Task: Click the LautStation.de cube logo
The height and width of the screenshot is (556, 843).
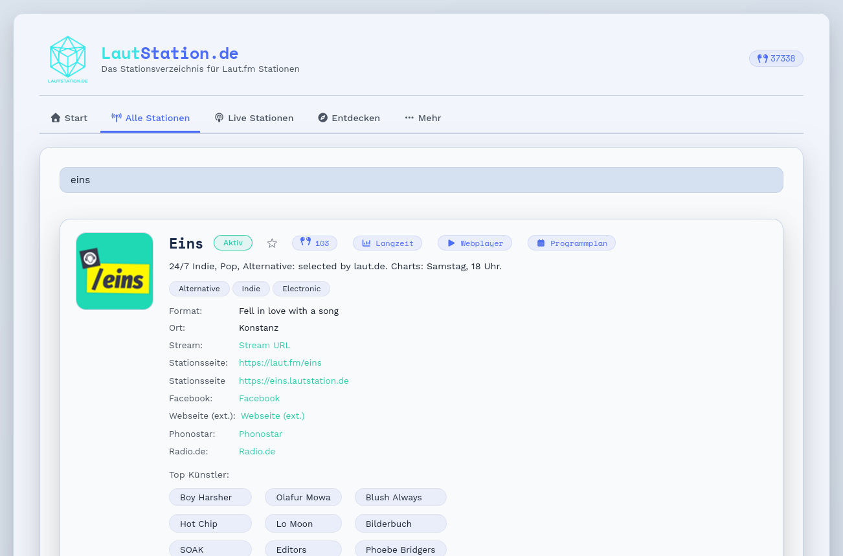Action: (67, 59)
